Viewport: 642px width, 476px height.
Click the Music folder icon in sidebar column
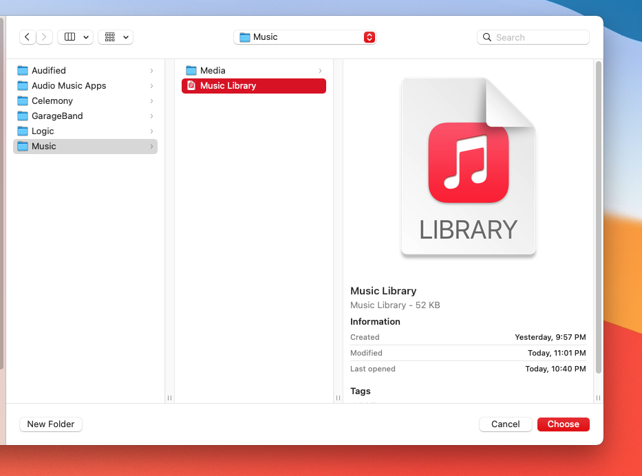[23, 147]
